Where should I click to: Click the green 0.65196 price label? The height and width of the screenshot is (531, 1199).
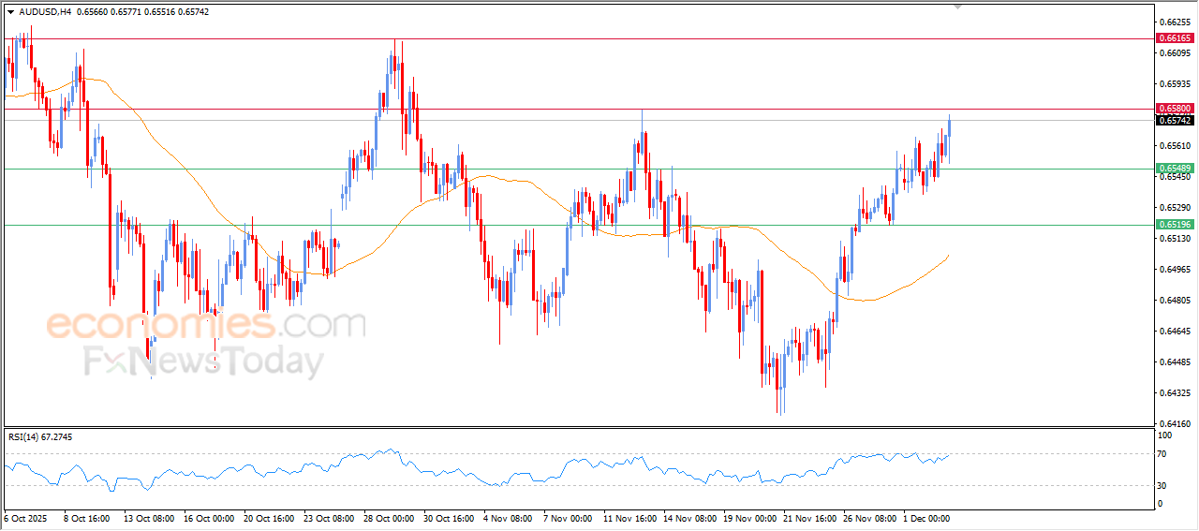1175,225
